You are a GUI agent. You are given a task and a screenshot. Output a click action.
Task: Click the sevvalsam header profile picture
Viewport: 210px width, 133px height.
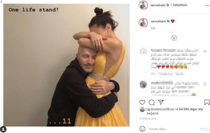(x=143, y=5)
